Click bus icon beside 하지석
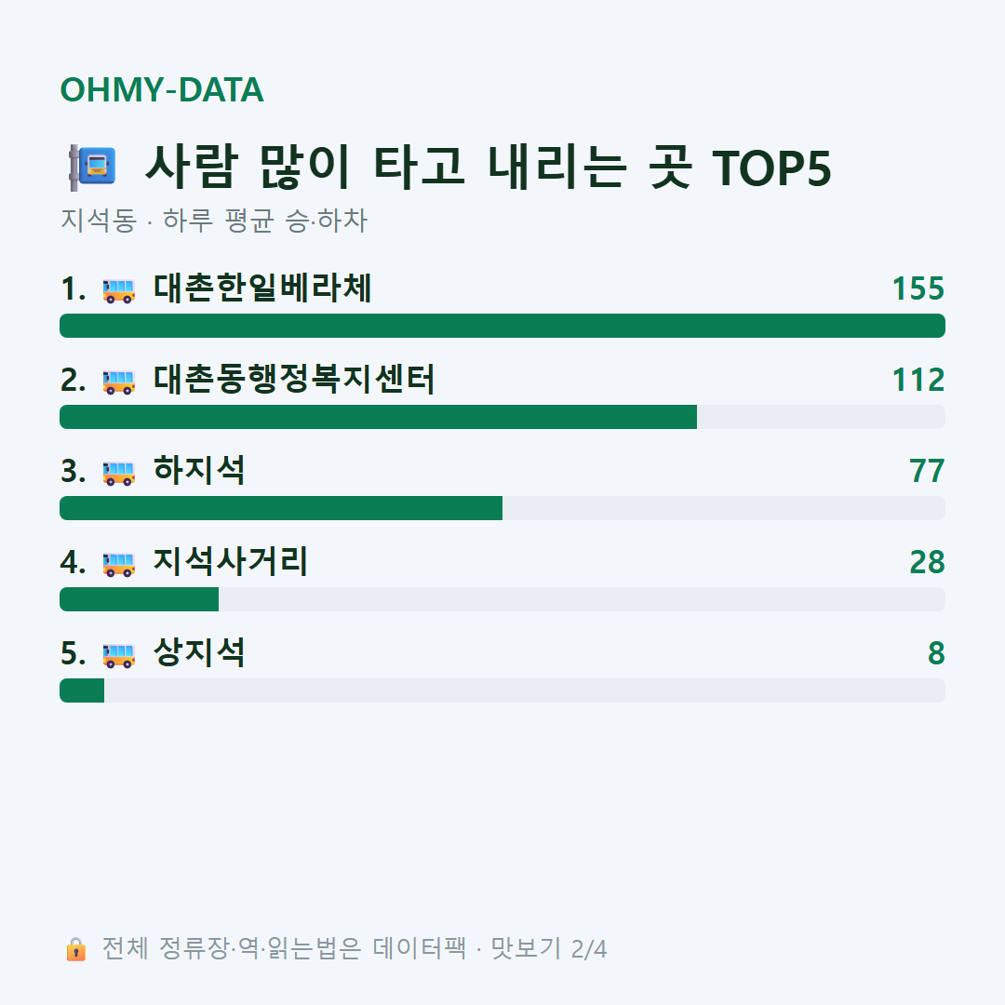 point(119,473)
